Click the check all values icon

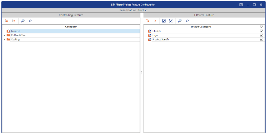tap(164, 21)
